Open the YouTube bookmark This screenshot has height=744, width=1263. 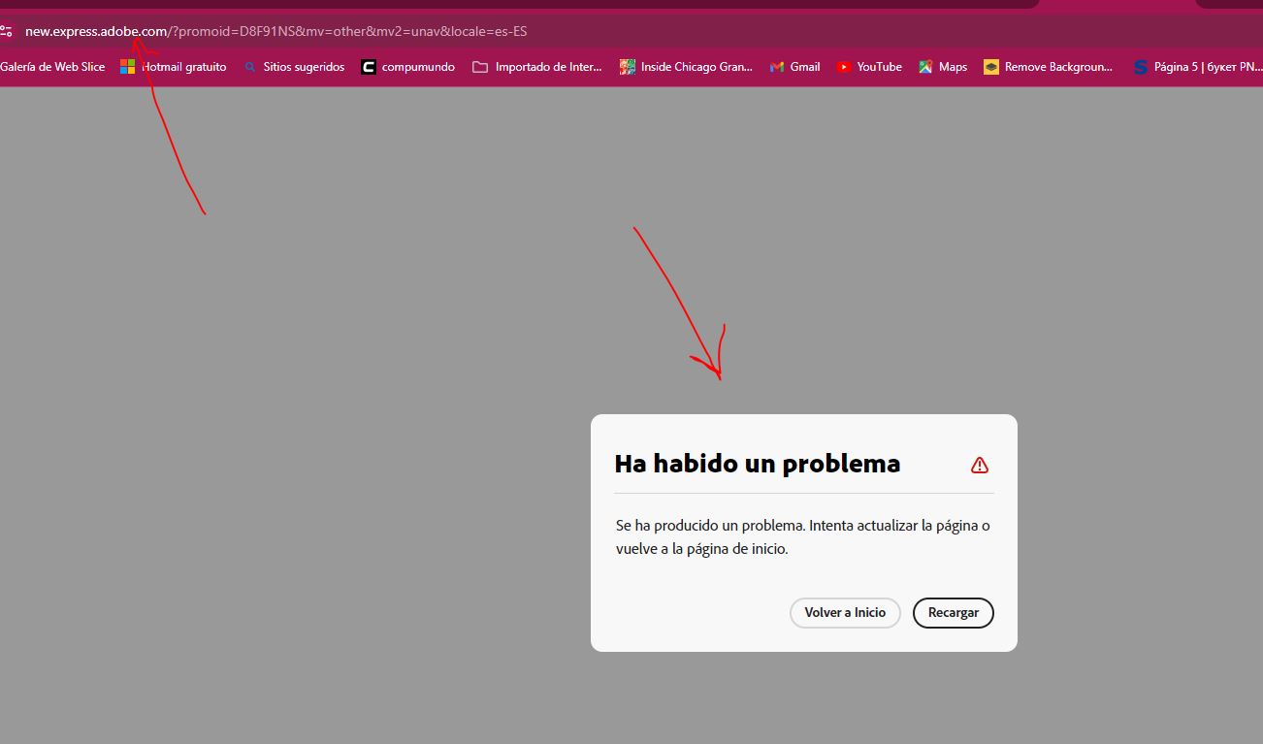click(x=868, y=66)
